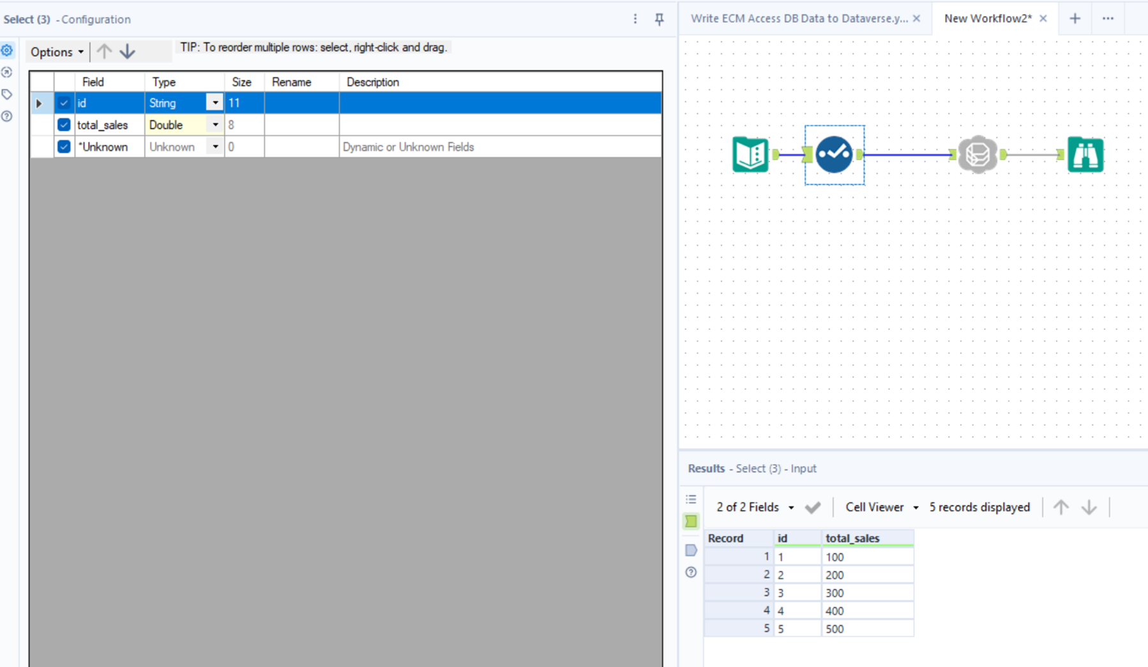The image size is (1148, 667).
Task: Pin the Select configuration panel
Action: tap(658, 19)
